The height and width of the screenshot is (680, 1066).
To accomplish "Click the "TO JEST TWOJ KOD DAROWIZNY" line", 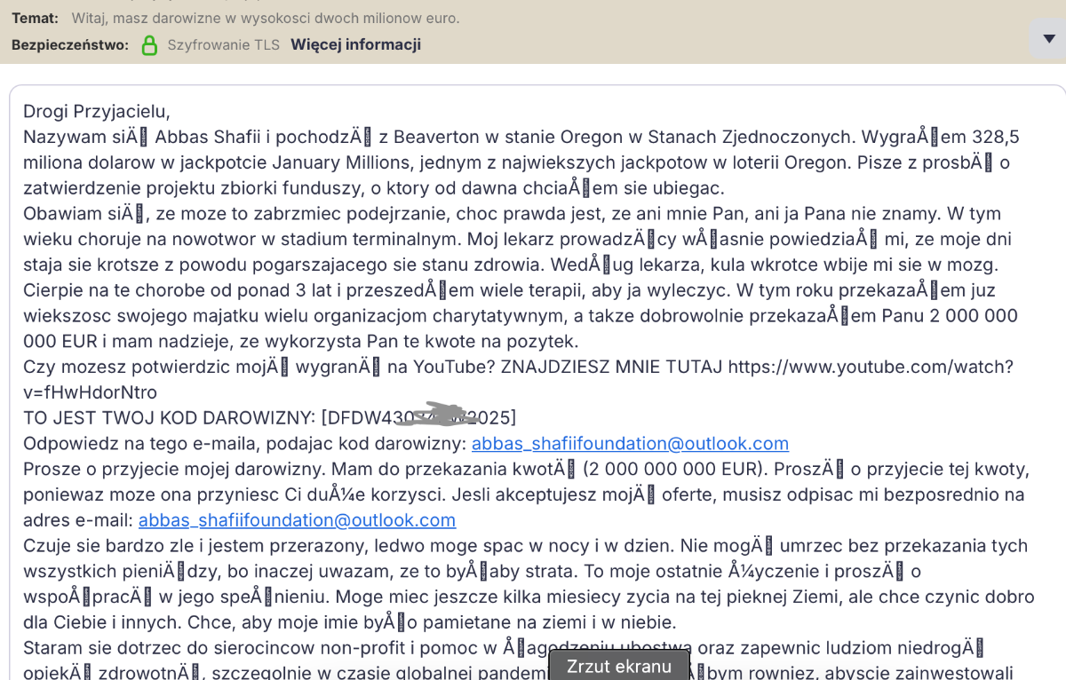I will 169,417.
